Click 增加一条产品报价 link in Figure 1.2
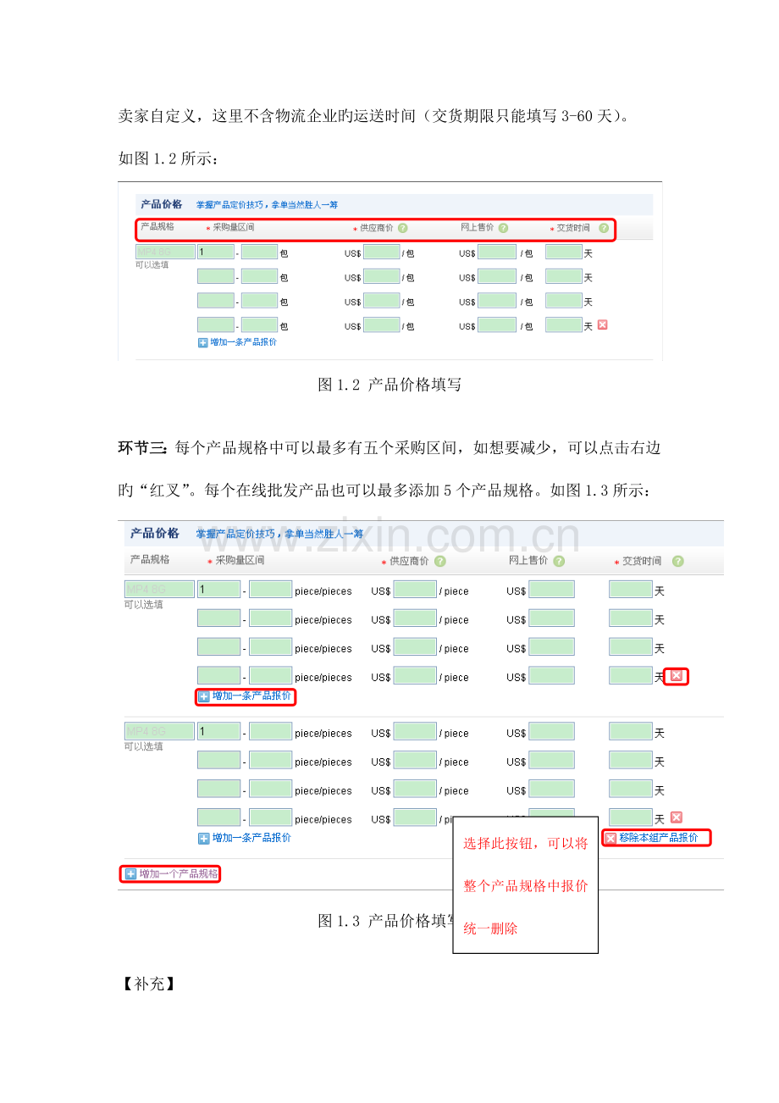This screenshot has height=1103, width=779. click(x=243, y=342)
